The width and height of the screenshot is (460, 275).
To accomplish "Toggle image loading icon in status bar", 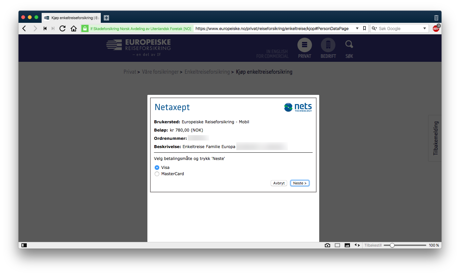I will click(347, 245).
